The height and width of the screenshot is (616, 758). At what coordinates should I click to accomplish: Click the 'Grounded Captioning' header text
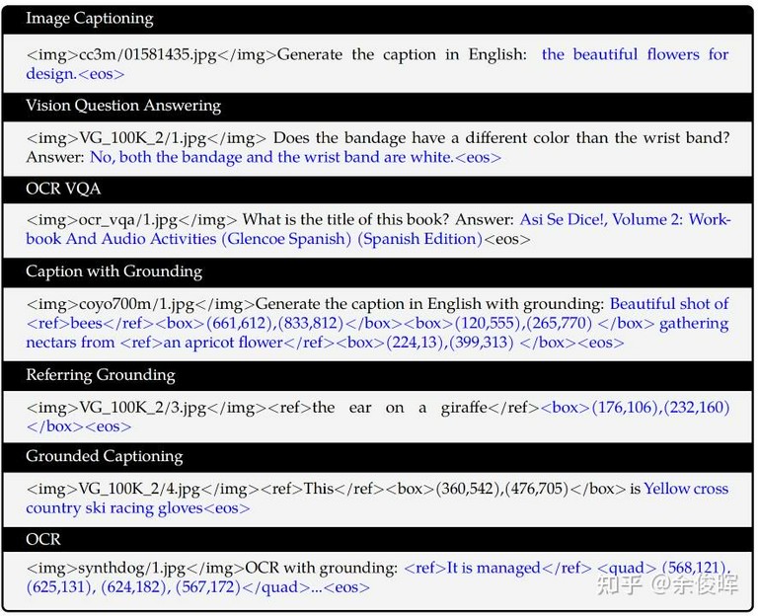105,456
